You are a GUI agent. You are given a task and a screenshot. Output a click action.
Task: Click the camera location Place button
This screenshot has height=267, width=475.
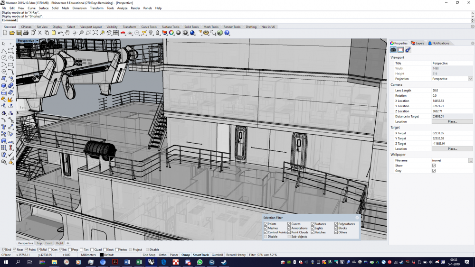[x=452, y=121]
